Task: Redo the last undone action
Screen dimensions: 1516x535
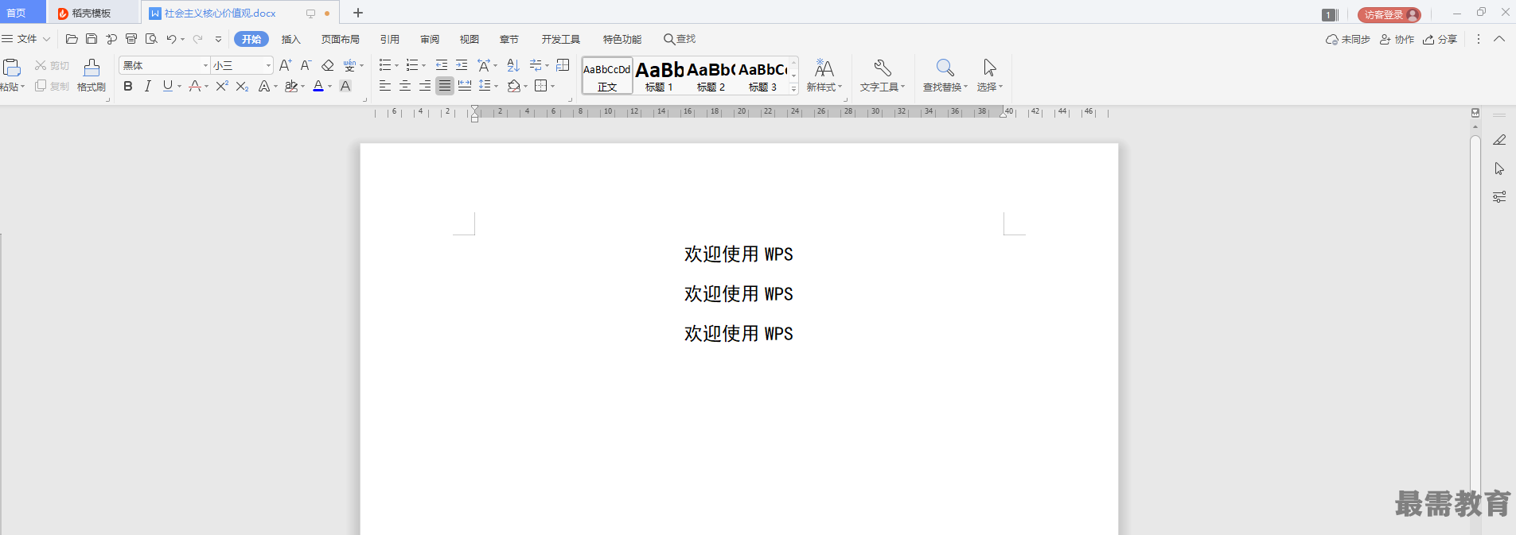Action: pos(197,39)
